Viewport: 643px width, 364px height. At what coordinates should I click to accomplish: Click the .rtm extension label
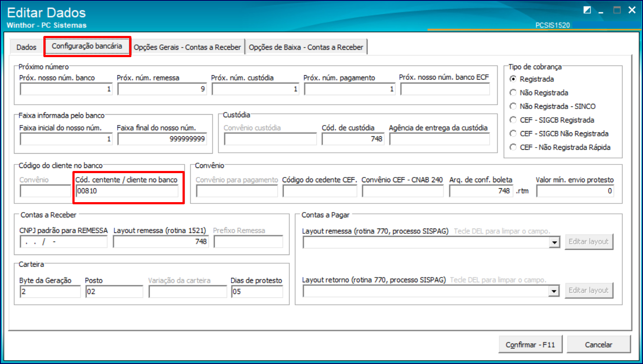click(x=522, y=191)
